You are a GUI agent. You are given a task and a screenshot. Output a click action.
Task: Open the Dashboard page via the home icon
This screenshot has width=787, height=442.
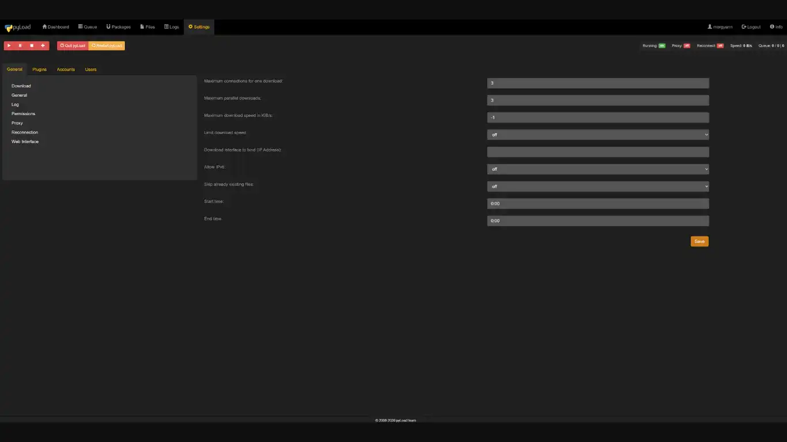(56, 27)
